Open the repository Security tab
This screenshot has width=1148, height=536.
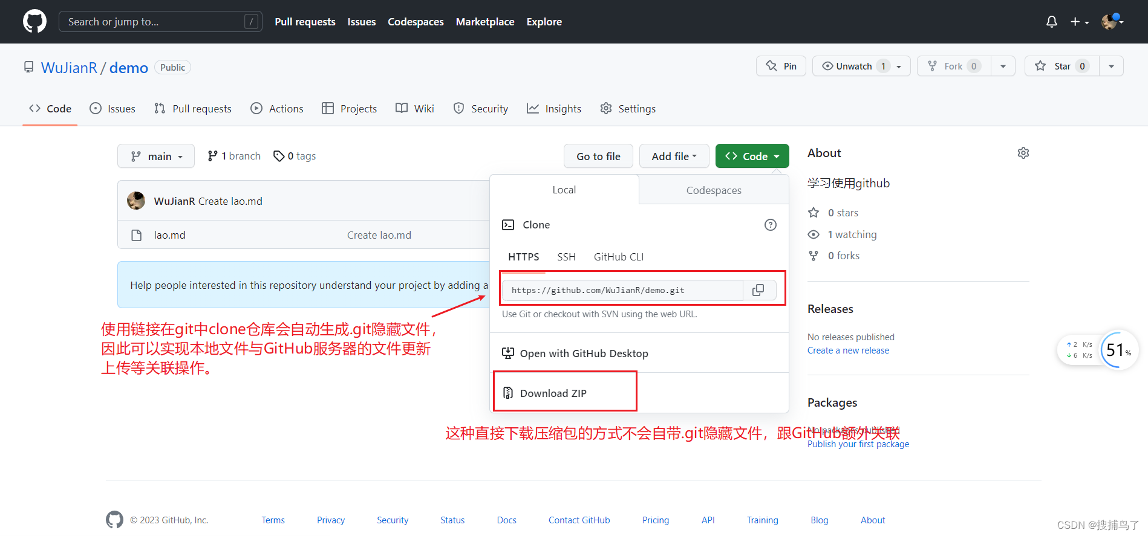tap(481, 108)
